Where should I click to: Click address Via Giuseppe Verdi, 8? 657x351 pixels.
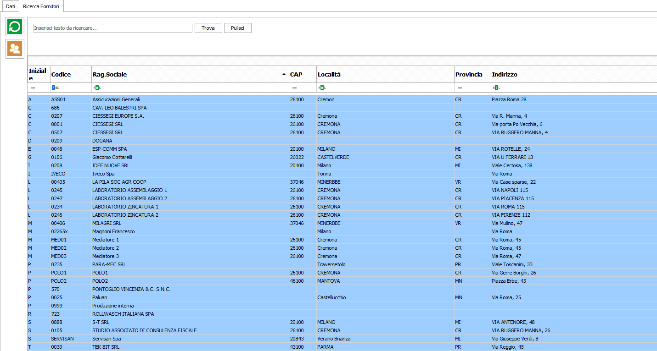[574, 339]
